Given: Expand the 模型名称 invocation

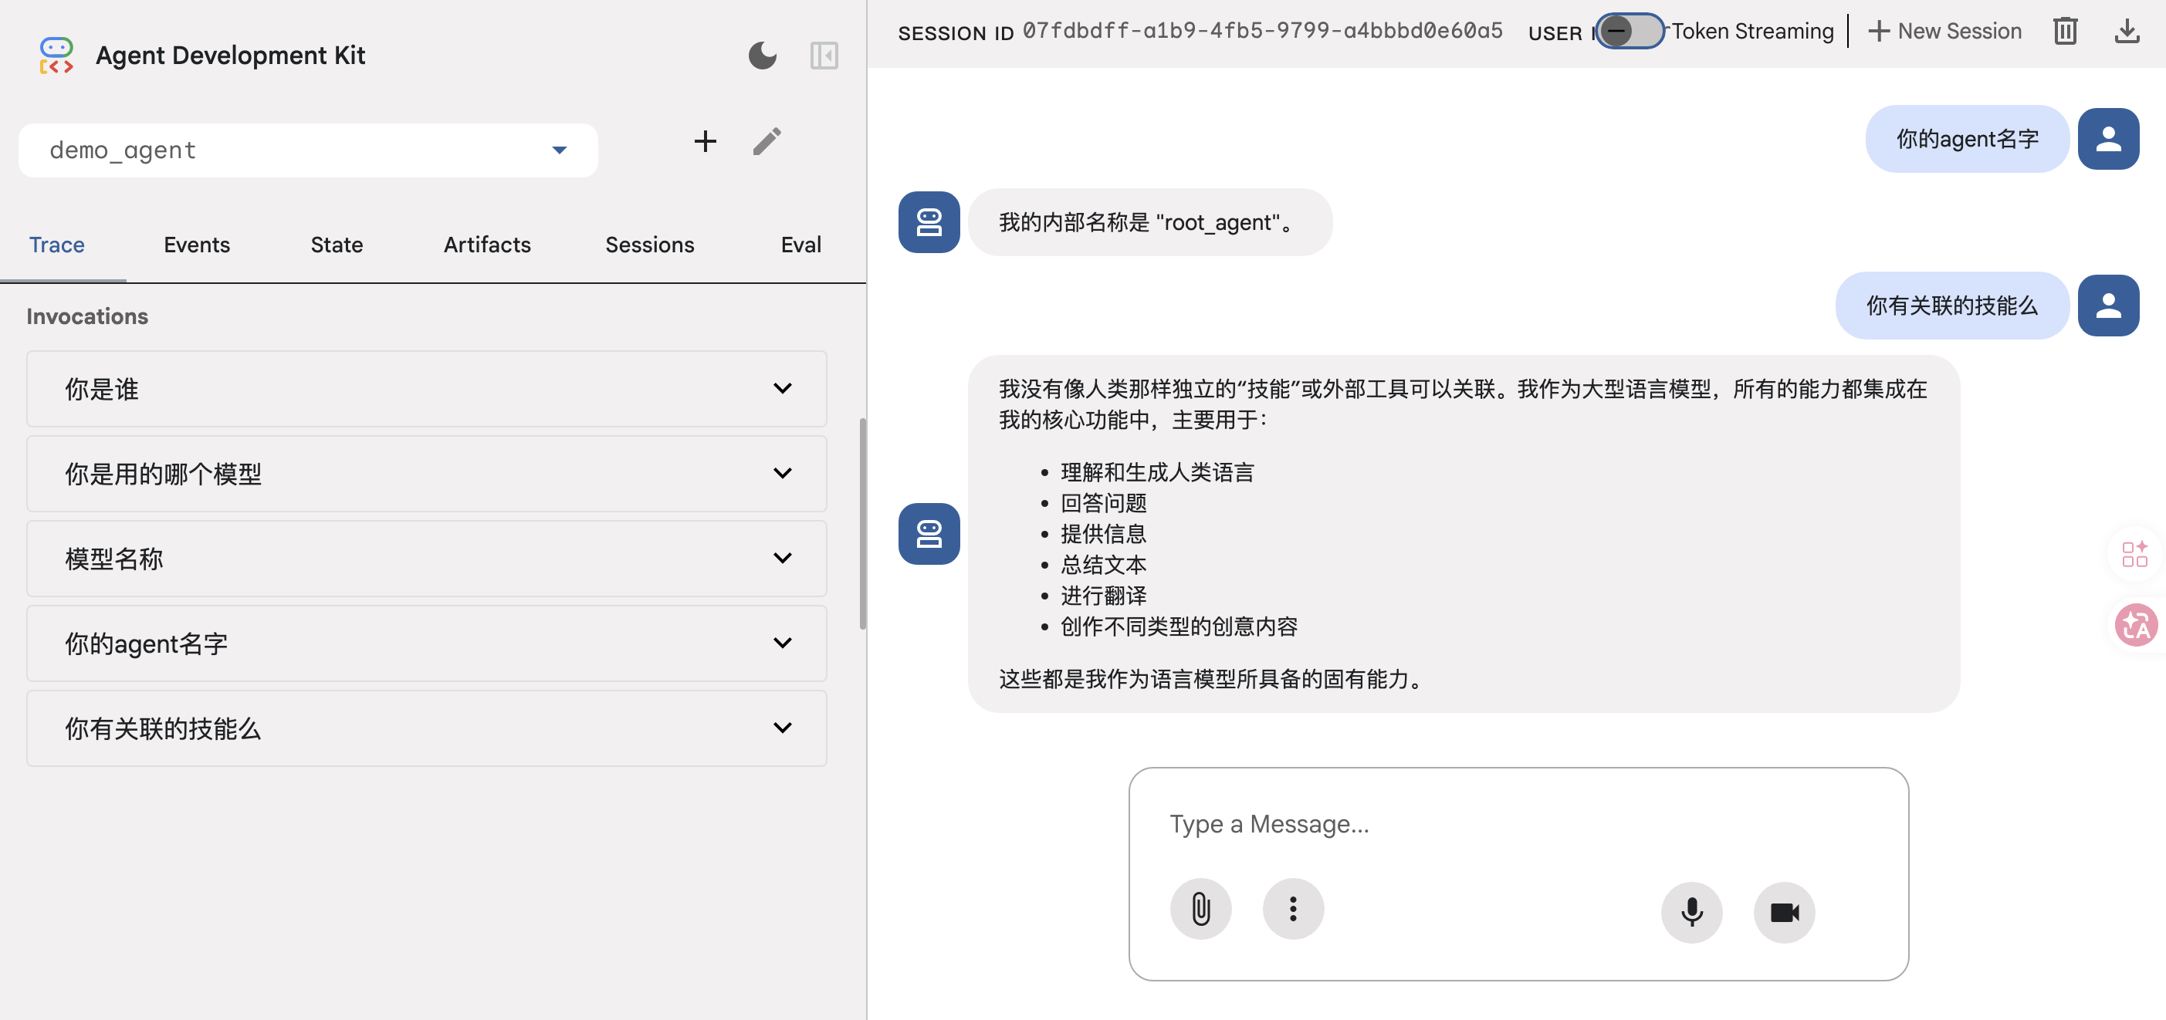Looking at the screenshot, I should 426,559.
